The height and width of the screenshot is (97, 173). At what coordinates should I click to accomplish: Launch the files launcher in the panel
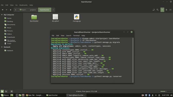point(20,95)
